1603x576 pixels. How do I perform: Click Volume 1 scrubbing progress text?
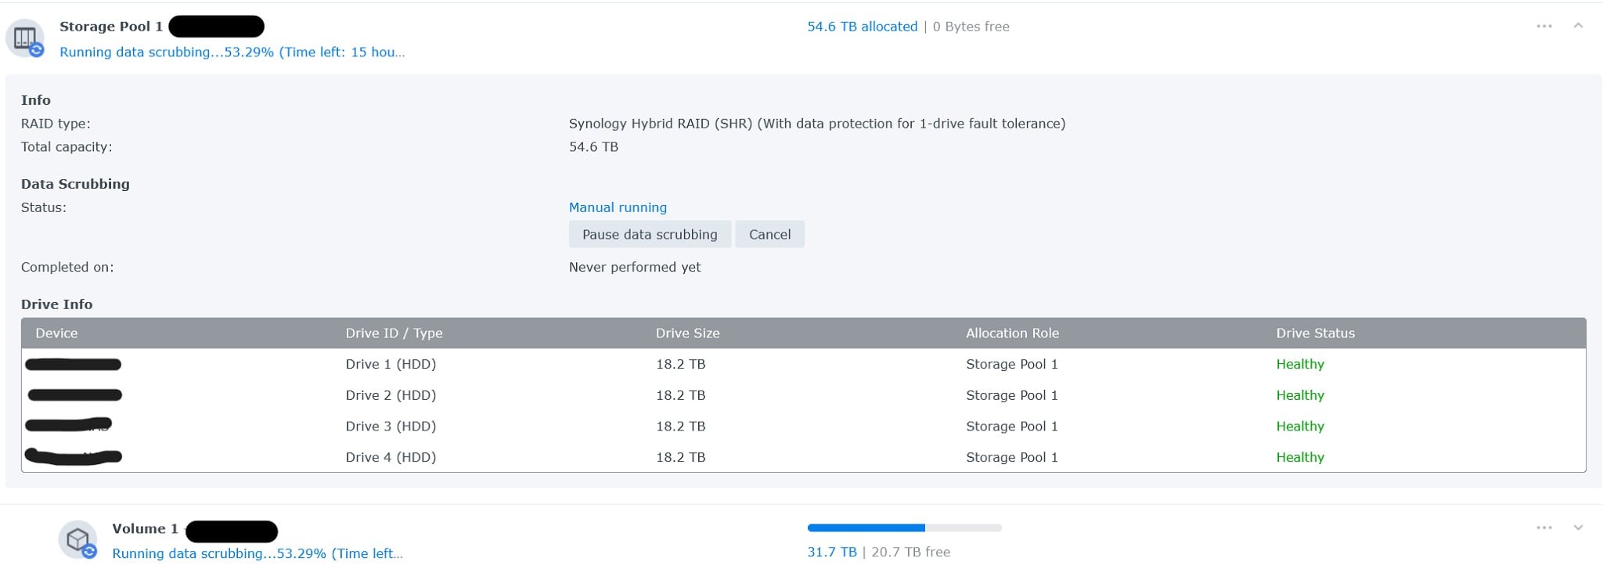[258, 553]
